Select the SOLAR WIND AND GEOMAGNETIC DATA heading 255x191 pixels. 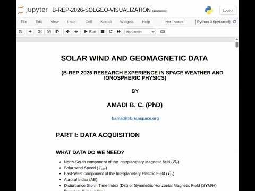[x=134, y=58]
